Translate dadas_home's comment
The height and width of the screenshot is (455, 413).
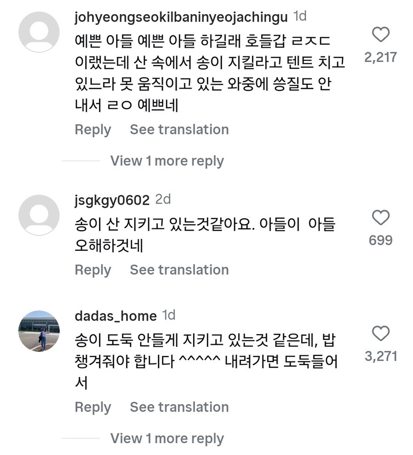pyautogui.click(x=179, y=407)
